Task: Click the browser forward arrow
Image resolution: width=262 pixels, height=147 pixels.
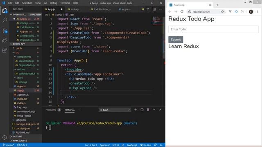Action: point(176,12)
